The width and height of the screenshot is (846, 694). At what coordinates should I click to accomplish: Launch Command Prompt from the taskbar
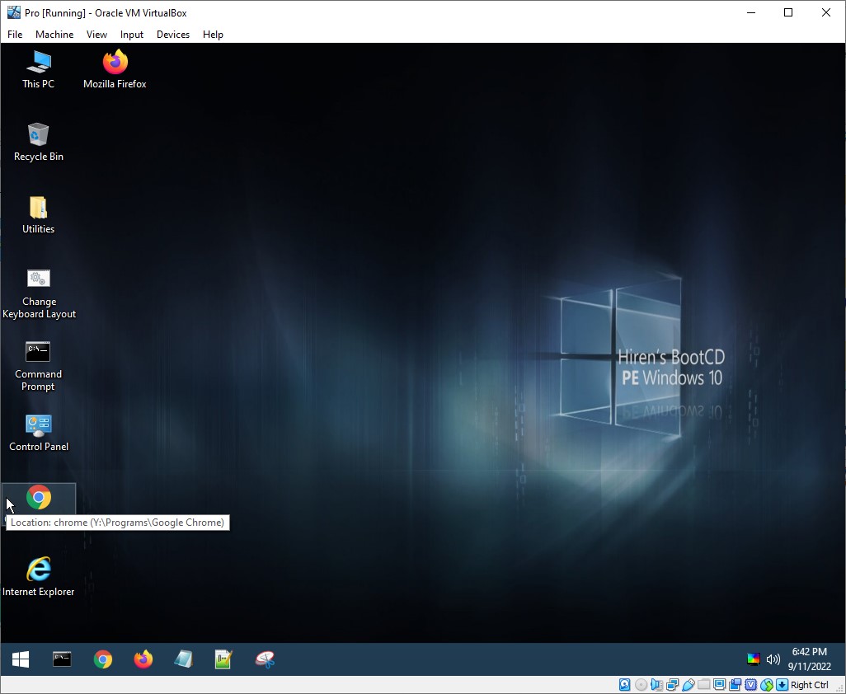tap(62, 659)
